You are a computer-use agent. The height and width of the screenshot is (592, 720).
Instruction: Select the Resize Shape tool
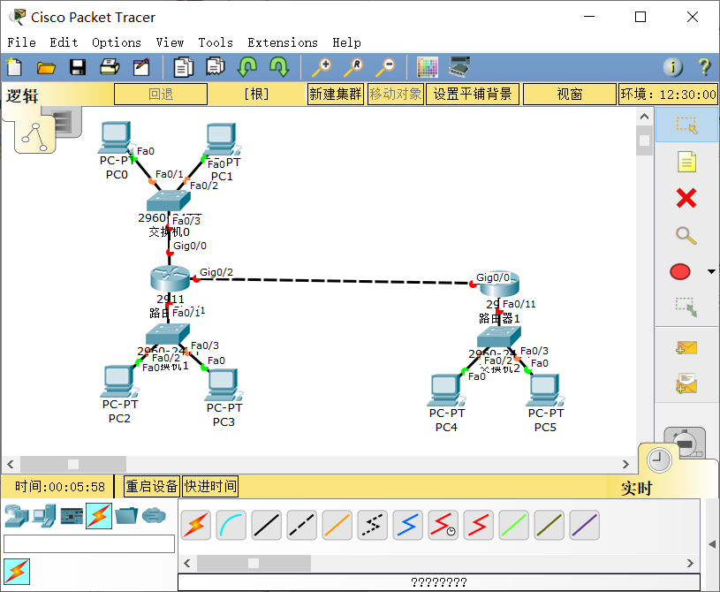coord(687,308)
